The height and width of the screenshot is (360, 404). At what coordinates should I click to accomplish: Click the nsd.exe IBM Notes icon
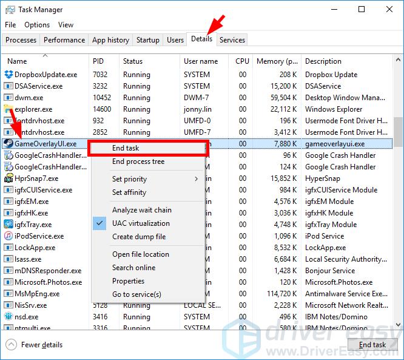coord(8,317)
